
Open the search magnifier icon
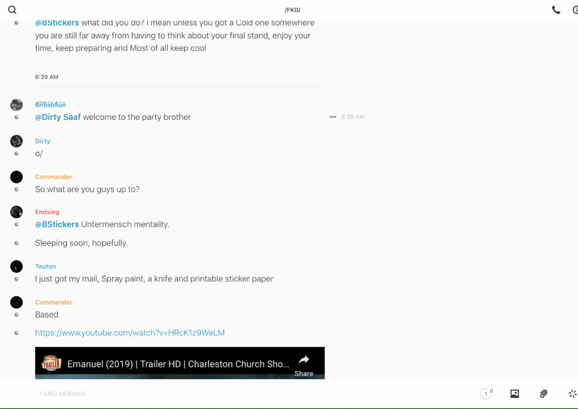pyautogui.click(x=12, y=10)
